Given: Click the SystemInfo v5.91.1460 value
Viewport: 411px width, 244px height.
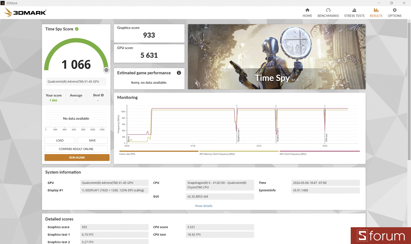Looking at the screenshot, I should click(x=325, y=190).
